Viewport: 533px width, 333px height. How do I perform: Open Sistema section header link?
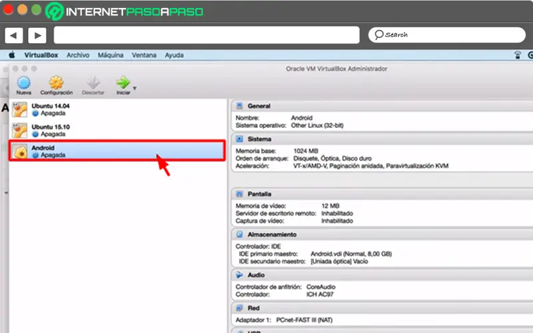259,139
